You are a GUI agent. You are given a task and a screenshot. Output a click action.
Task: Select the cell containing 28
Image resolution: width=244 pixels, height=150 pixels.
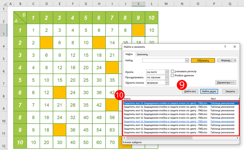click(x=73, y=105)
